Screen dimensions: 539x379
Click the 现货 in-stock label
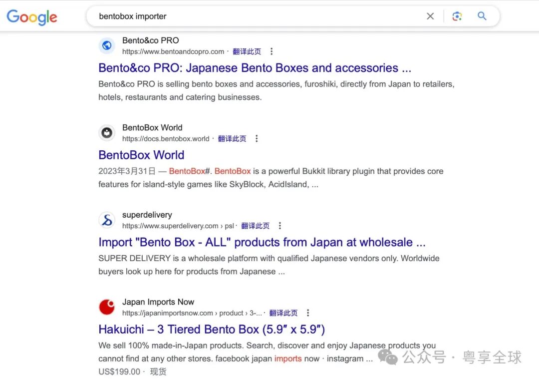(x=158, y=372)
